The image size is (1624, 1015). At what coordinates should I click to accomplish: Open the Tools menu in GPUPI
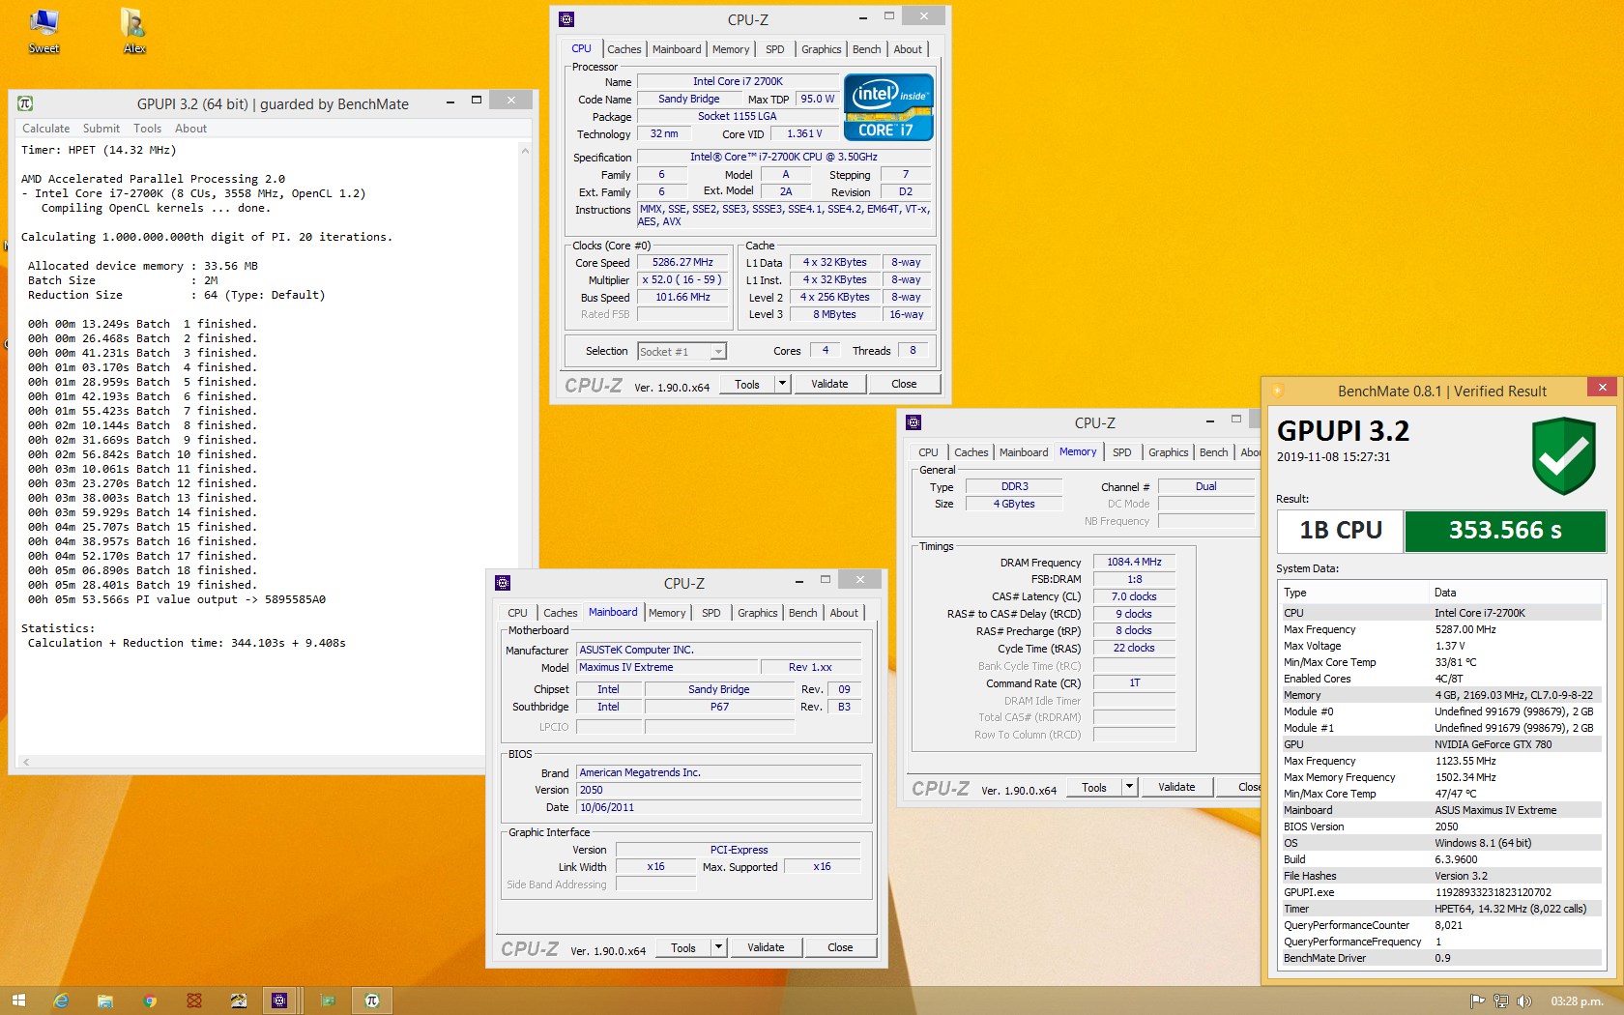pos(147,128)
